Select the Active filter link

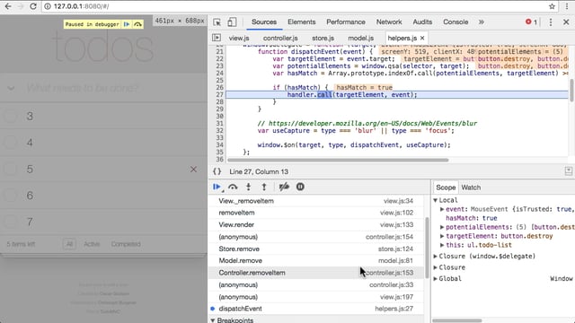tap(92, 244)
